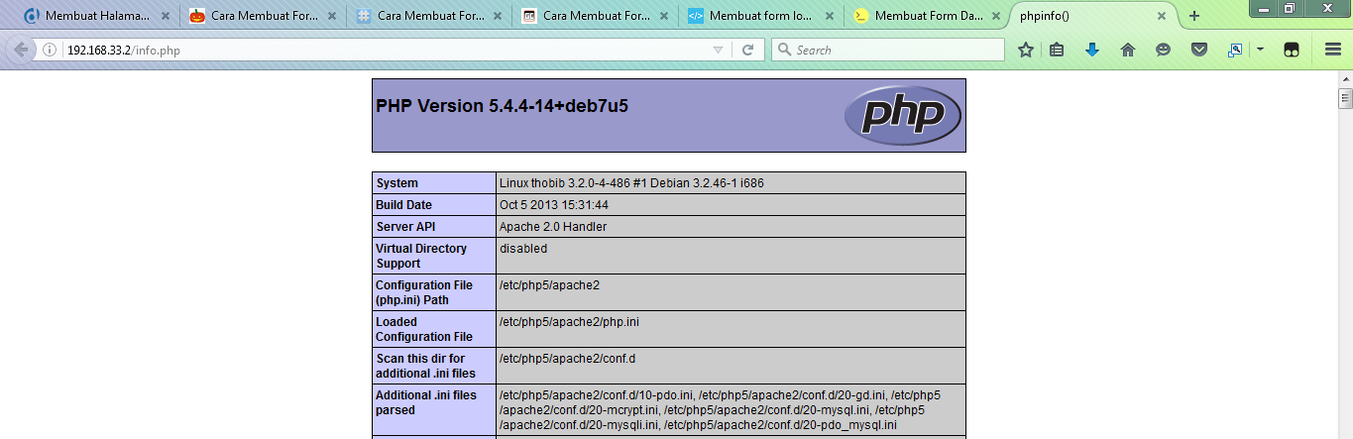This screenshot has width=1353, height=439.
Task: Click the heading PHP Version 5.4.4-14+deb7u5
Action: pos(502,106)
